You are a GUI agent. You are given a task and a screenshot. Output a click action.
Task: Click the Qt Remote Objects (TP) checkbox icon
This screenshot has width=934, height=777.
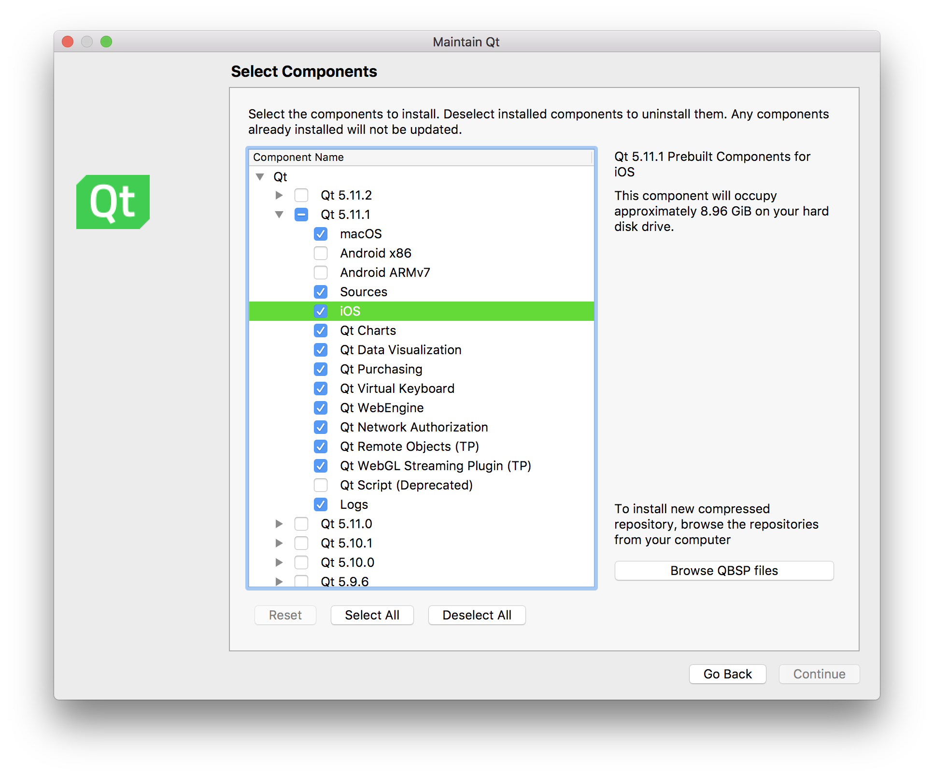pyautogui.click(x=320, y=446)
